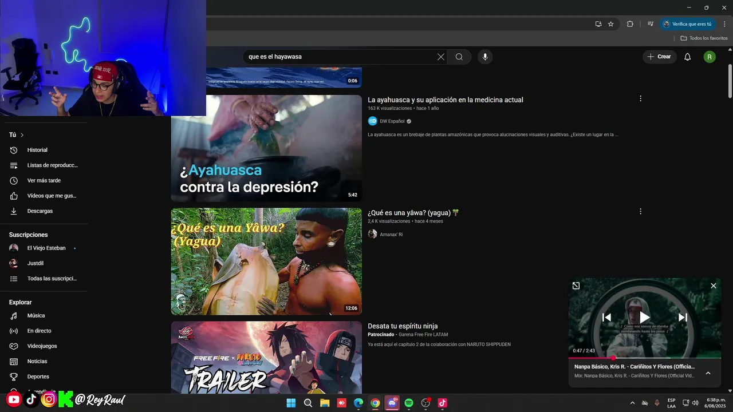Open Chrome extensions puzzle icon
The height and width of the screenshot is (412, 733).
tap(630, 24)
